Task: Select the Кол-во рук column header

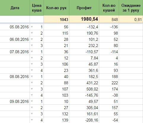Action: click(56, 8)
